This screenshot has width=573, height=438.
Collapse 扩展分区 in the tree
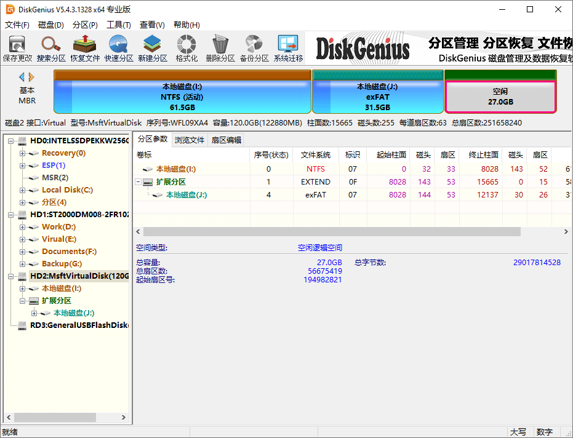[22, 301]
